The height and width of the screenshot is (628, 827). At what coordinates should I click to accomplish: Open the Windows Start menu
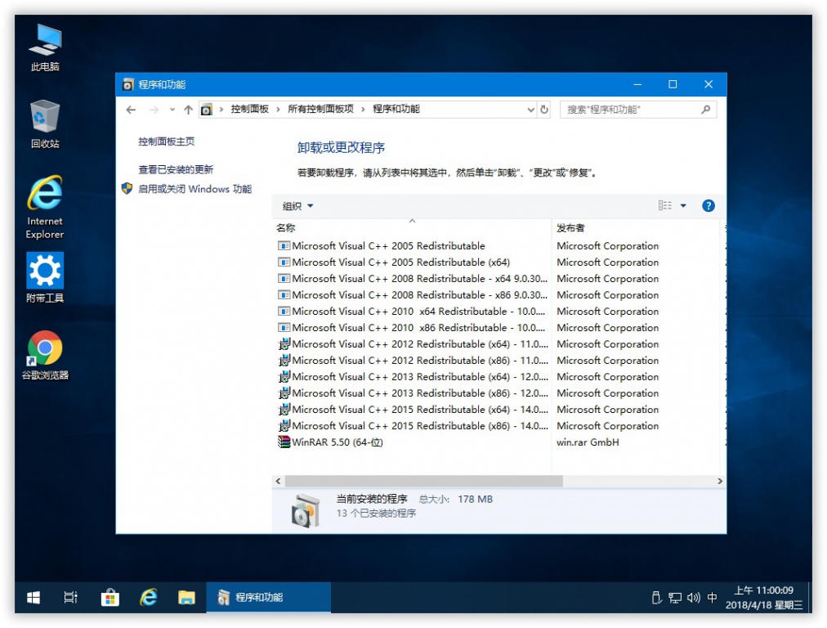pyautogui.click(x=34, y=598)
